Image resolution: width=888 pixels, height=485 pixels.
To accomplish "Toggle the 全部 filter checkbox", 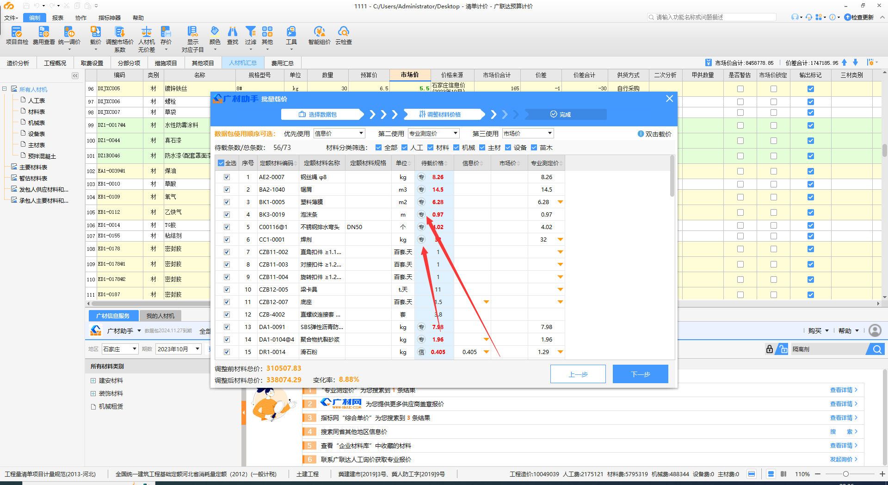I will [x=379, y=148].
